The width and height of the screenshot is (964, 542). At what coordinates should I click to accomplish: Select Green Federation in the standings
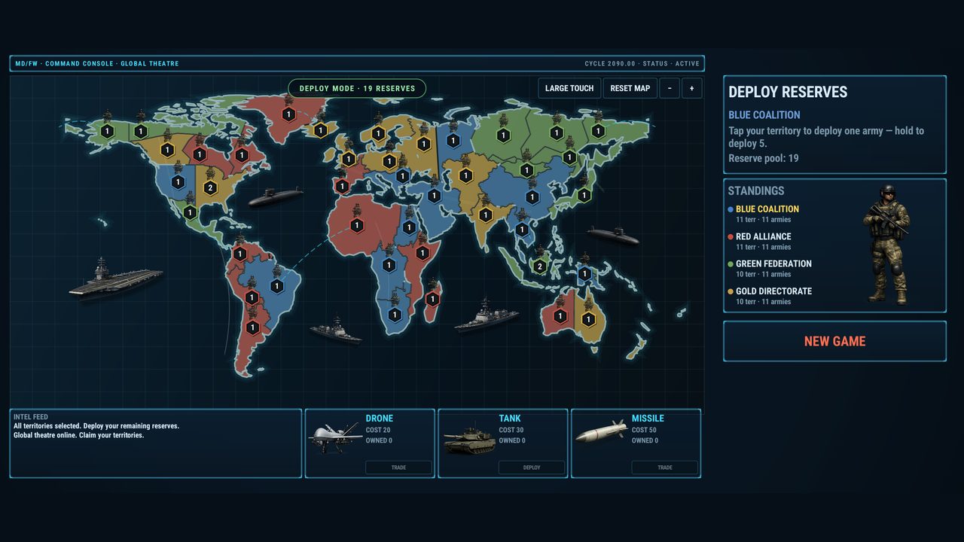(773, 263)
